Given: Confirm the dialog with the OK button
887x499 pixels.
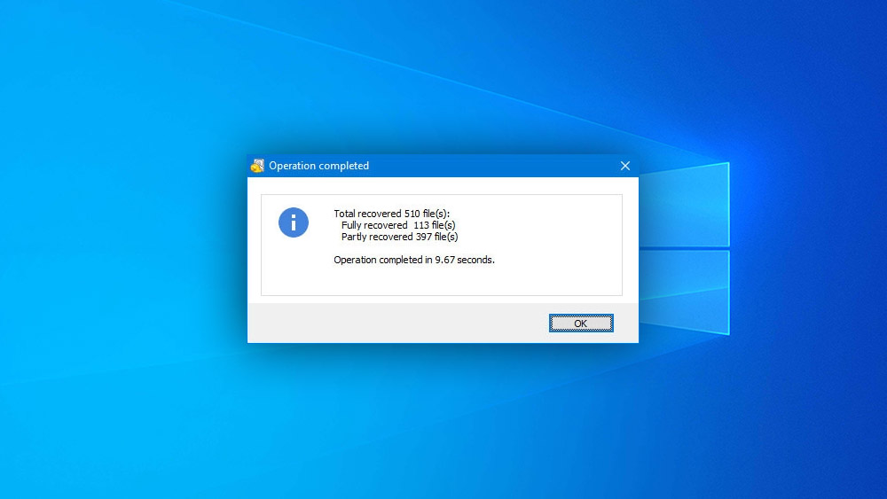Looking at the screenshot, I should click(x=581, y=324).
